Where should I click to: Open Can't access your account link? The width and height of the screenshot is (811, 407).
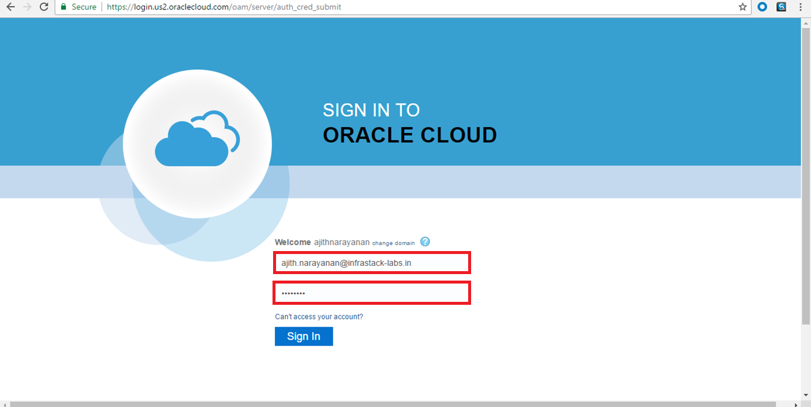coord(319,317)
